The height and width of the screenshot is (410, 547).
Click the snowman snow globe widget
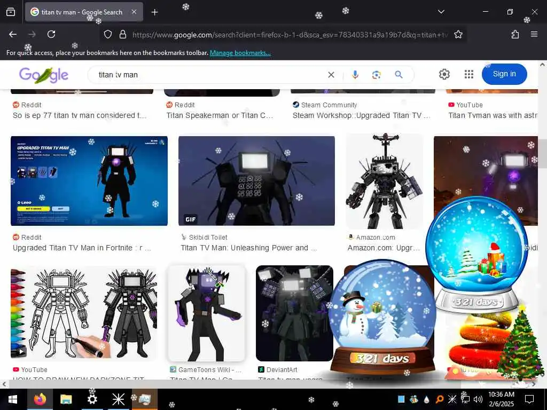point(382,317)
